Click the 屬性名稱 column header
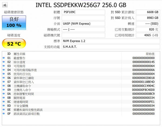Viewport: 162px width, 127px height. pos(19,54)
